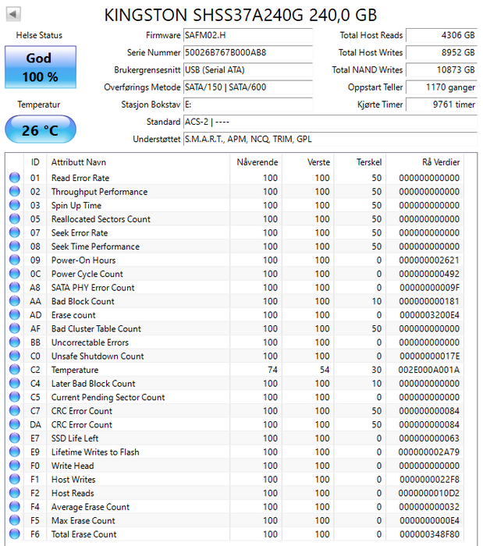This screenshot has height=546, width=483.
Task: Select the raw value 0000000010D2
Action: pyautogui.click(x=429, y=493)
